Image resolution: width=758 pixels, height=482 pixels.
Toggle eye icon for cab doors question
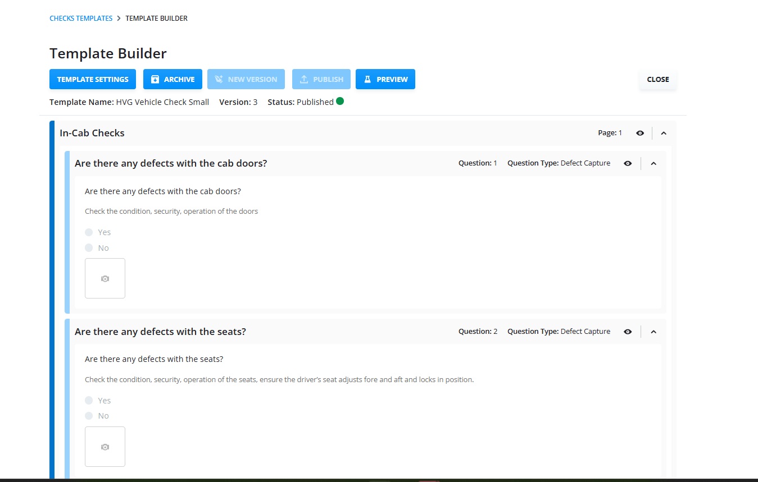pos(628,163)
